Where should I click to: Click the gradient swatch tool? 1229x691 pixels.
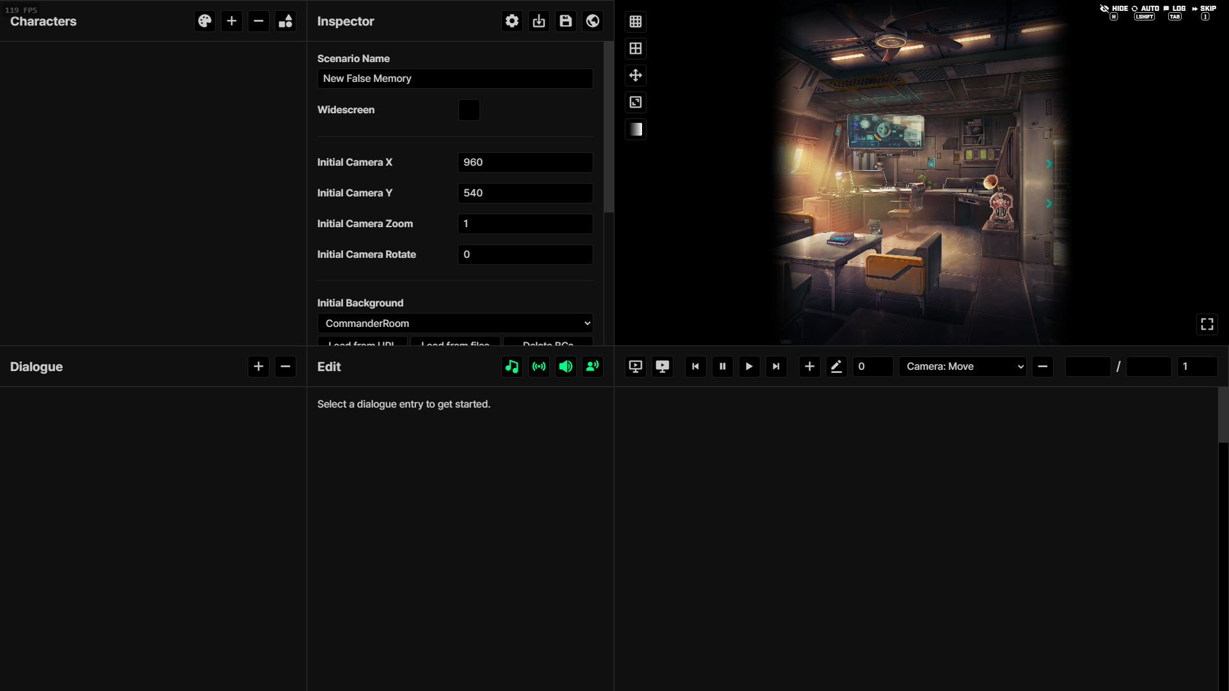click(636, 129)
